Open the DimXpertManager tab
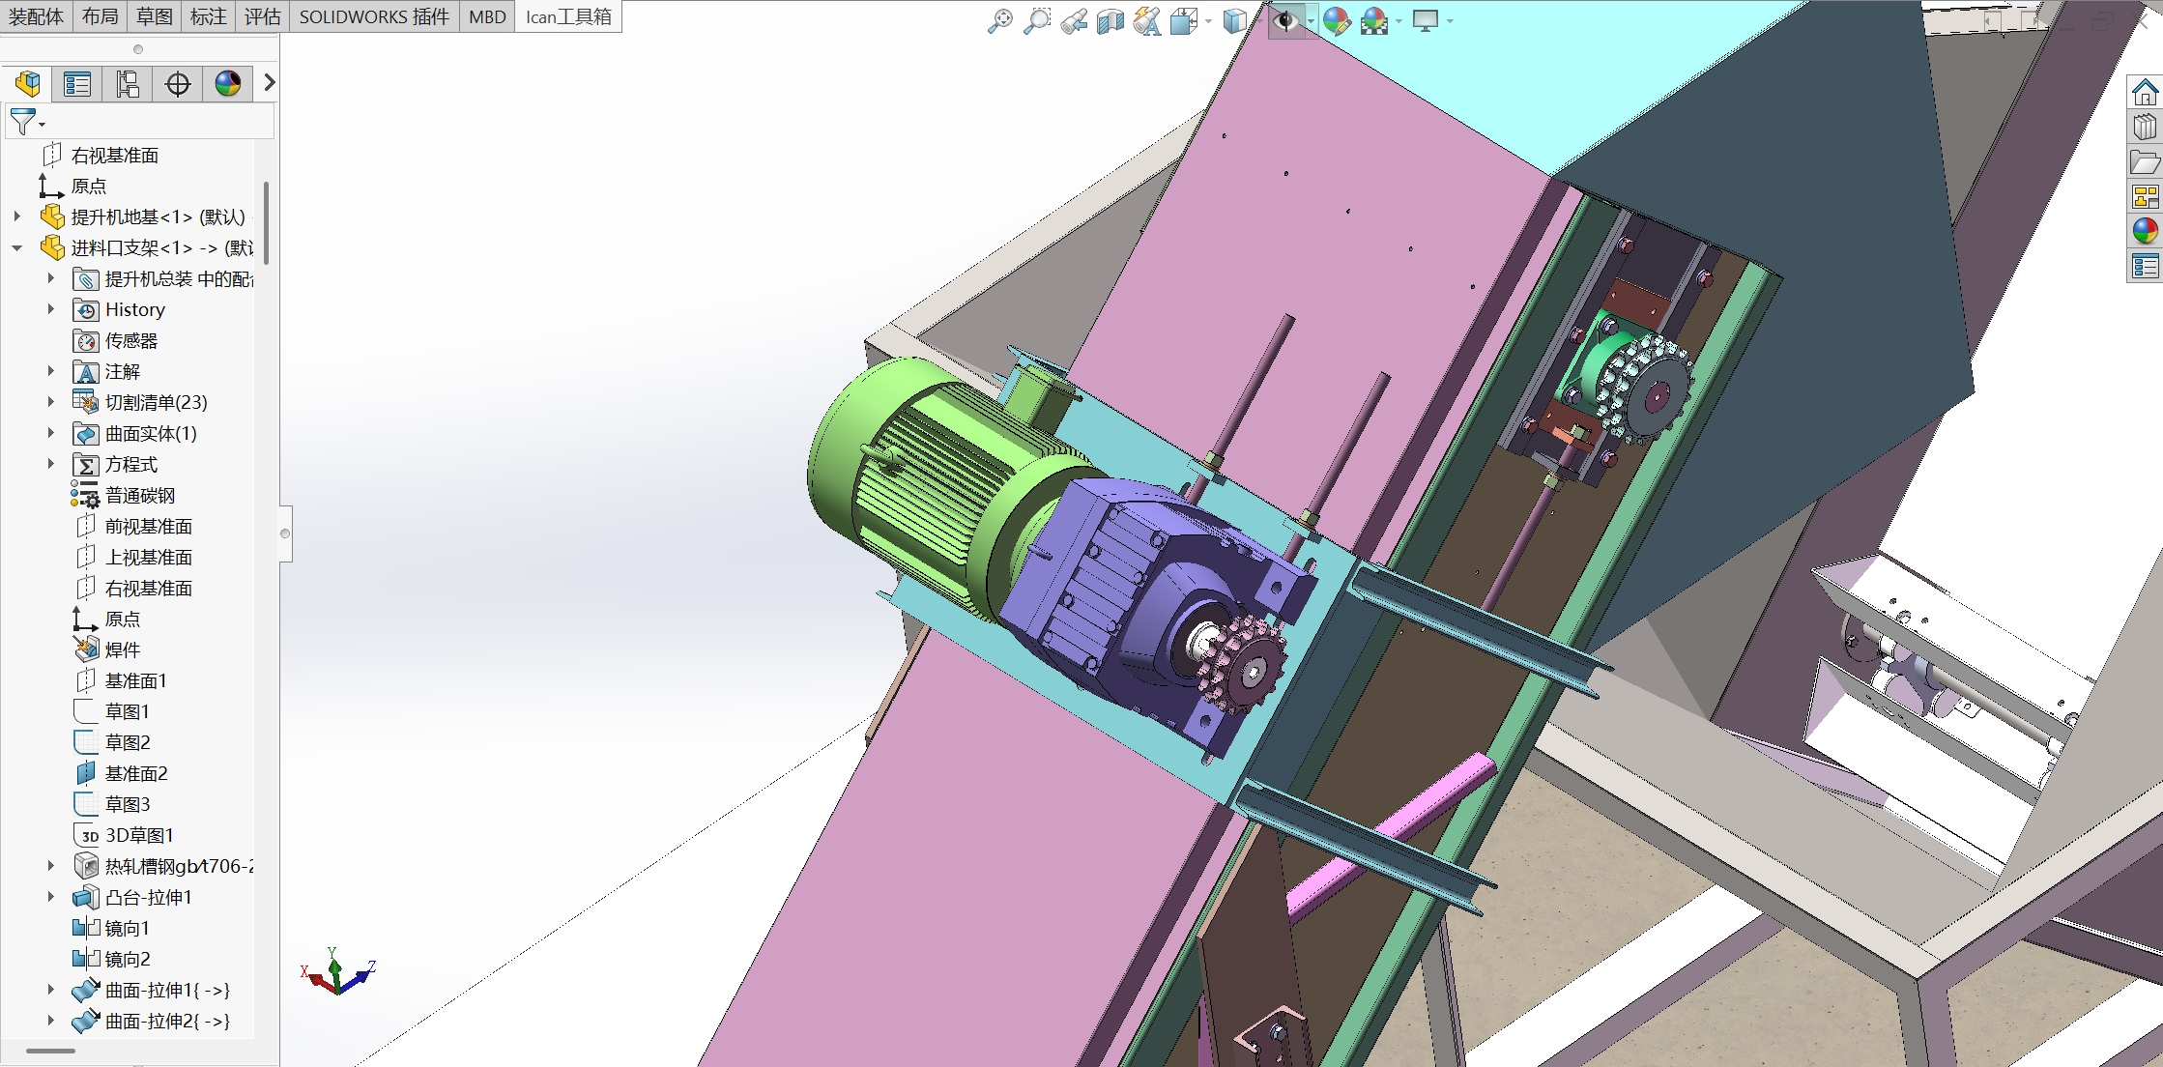This screenshot has width=2163, height=1067. click(x=178, y=84)
